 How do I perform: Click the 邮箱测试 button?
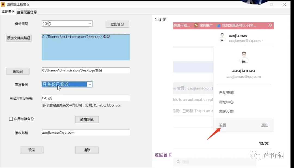coord(87,120)
